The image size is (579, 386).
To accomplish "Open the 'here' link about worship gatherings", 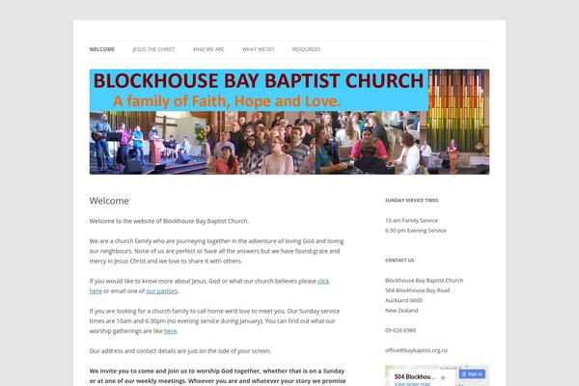I will click(x=170, y=331).
